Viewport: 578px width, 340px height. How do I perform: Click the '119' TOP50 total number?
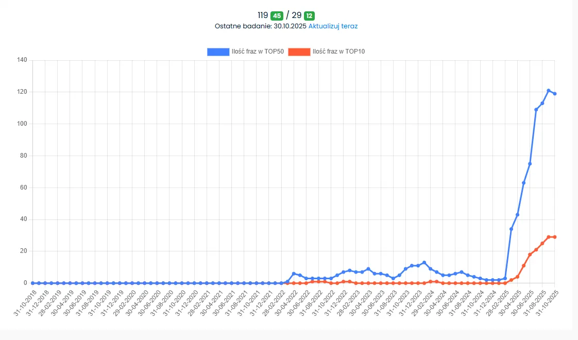click(x=263, y=15)
